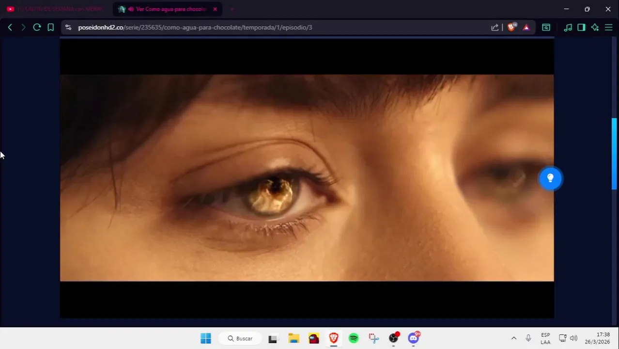Bookmark this page with the bookmark icon

pyautogui.click(x=50, y=28)
